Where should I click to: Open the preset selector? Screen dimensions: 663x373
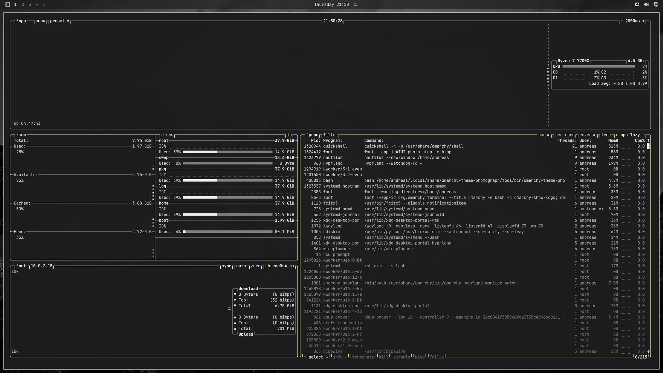pyautogui.click(x=57, y=21)
